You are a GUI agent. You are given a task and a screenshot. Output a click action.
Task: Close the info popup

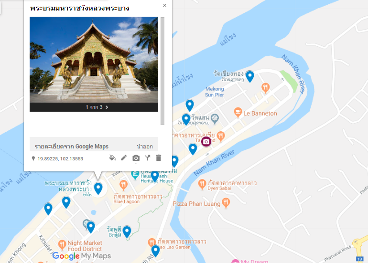click(x=164, y=5)
